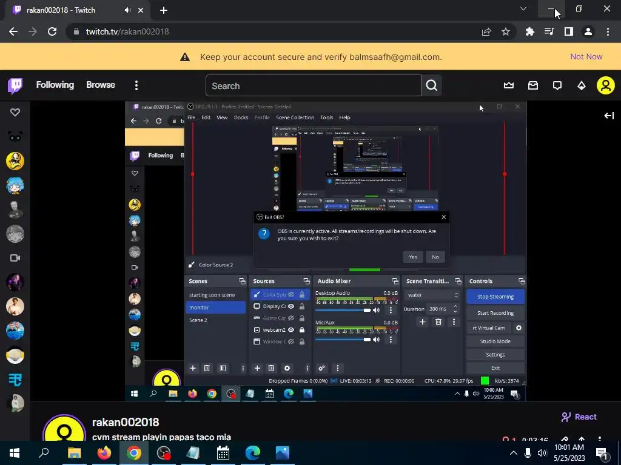Open Chrome's media control icon
This screenshot has height=465, width=621.
tap(549, 31)
